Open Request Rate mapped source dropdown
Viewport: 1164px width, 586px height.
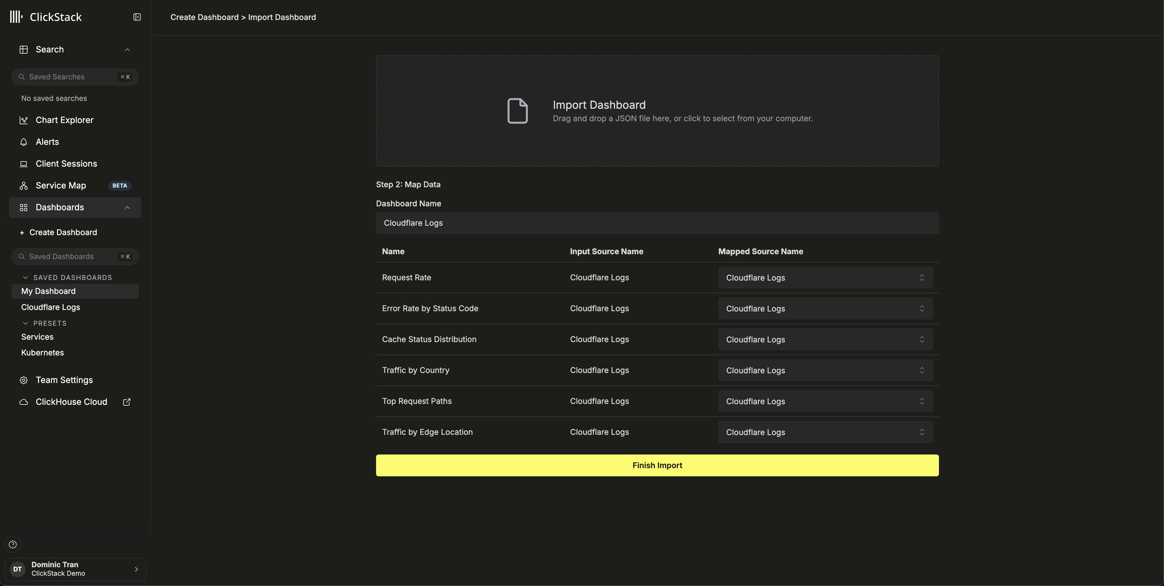[x=825, y=278]
